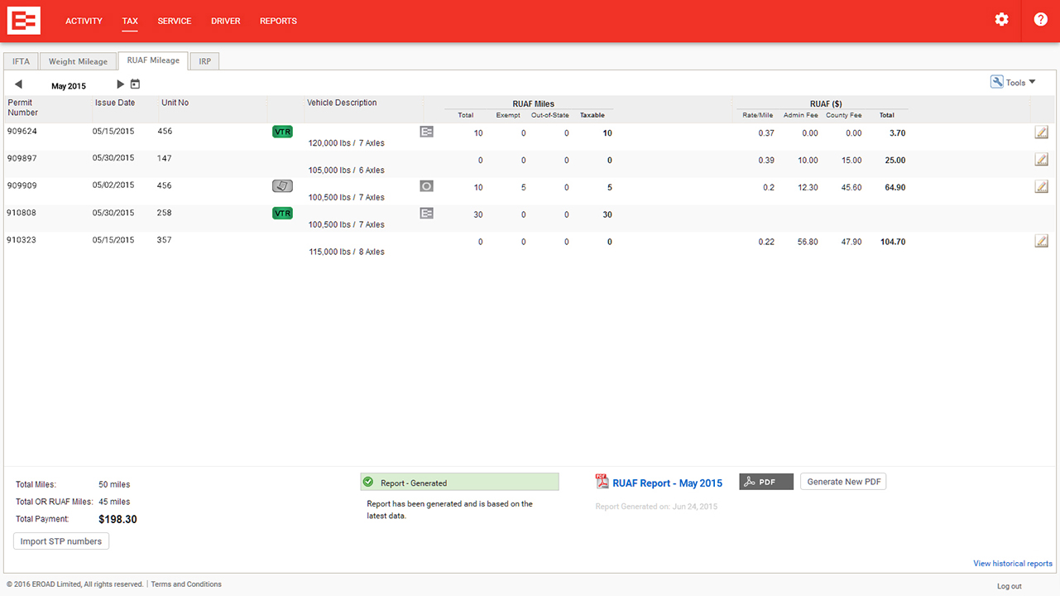Click the EROAD device icon for permit 909624
1060x596 pixels.
(426, 132)
